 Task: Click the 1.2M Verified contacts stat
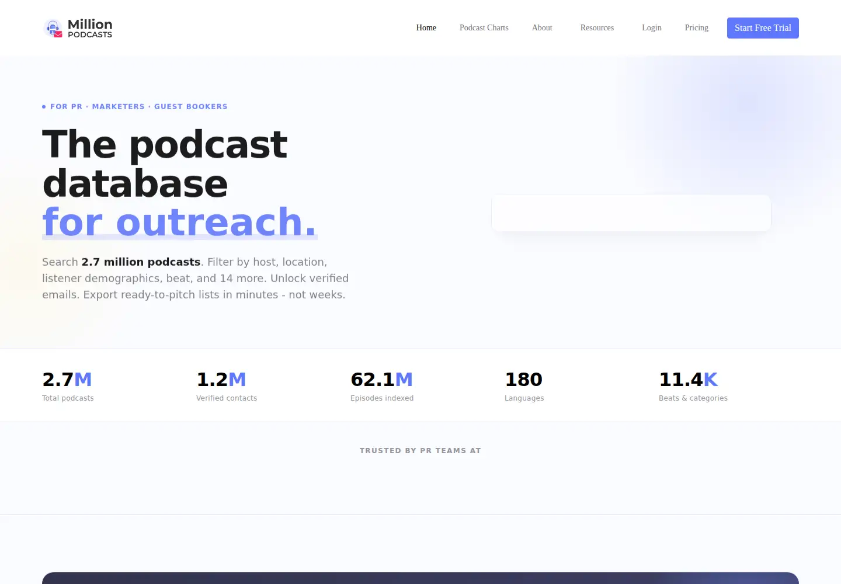coord(227,386)
